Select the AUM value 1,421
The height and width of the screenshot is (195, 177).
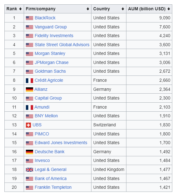165,188
